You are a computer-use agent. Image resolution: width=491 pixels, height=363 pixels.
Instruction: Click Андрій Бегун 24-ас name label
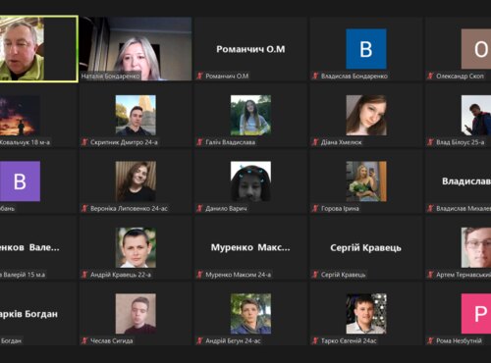pyautogui.click(x=233, y=340)
